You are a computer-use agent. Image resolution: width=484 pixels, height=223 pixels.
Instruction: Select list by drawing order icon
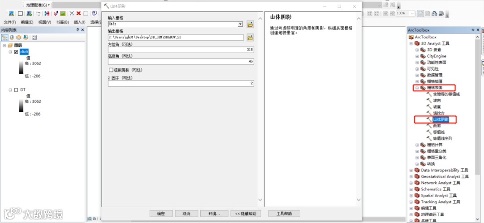[x=4, y=37]
